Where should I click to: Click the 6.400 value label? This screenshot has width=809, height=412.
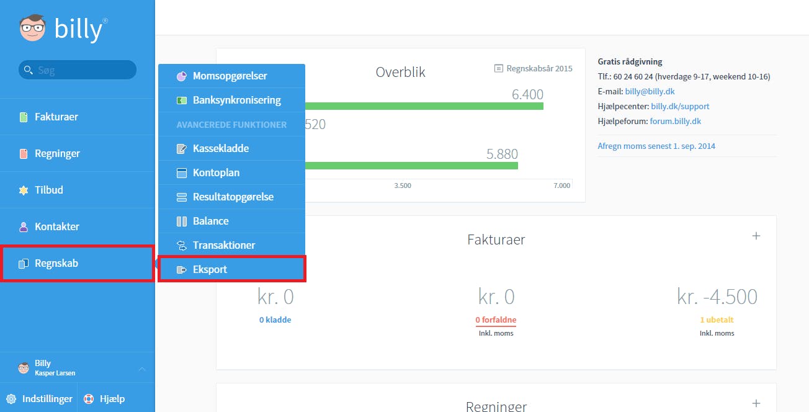[x=527, y=95]
